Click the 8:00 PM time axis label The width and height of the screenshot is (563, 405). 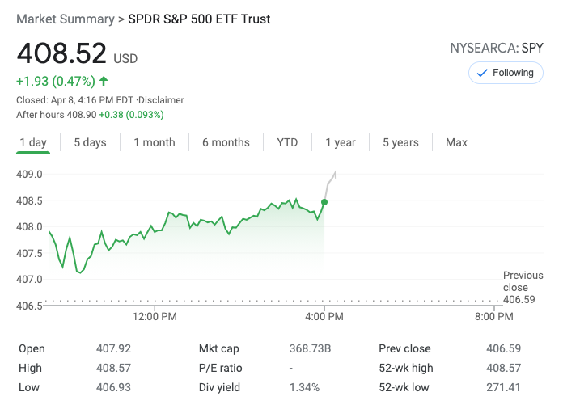click(493, 317)
